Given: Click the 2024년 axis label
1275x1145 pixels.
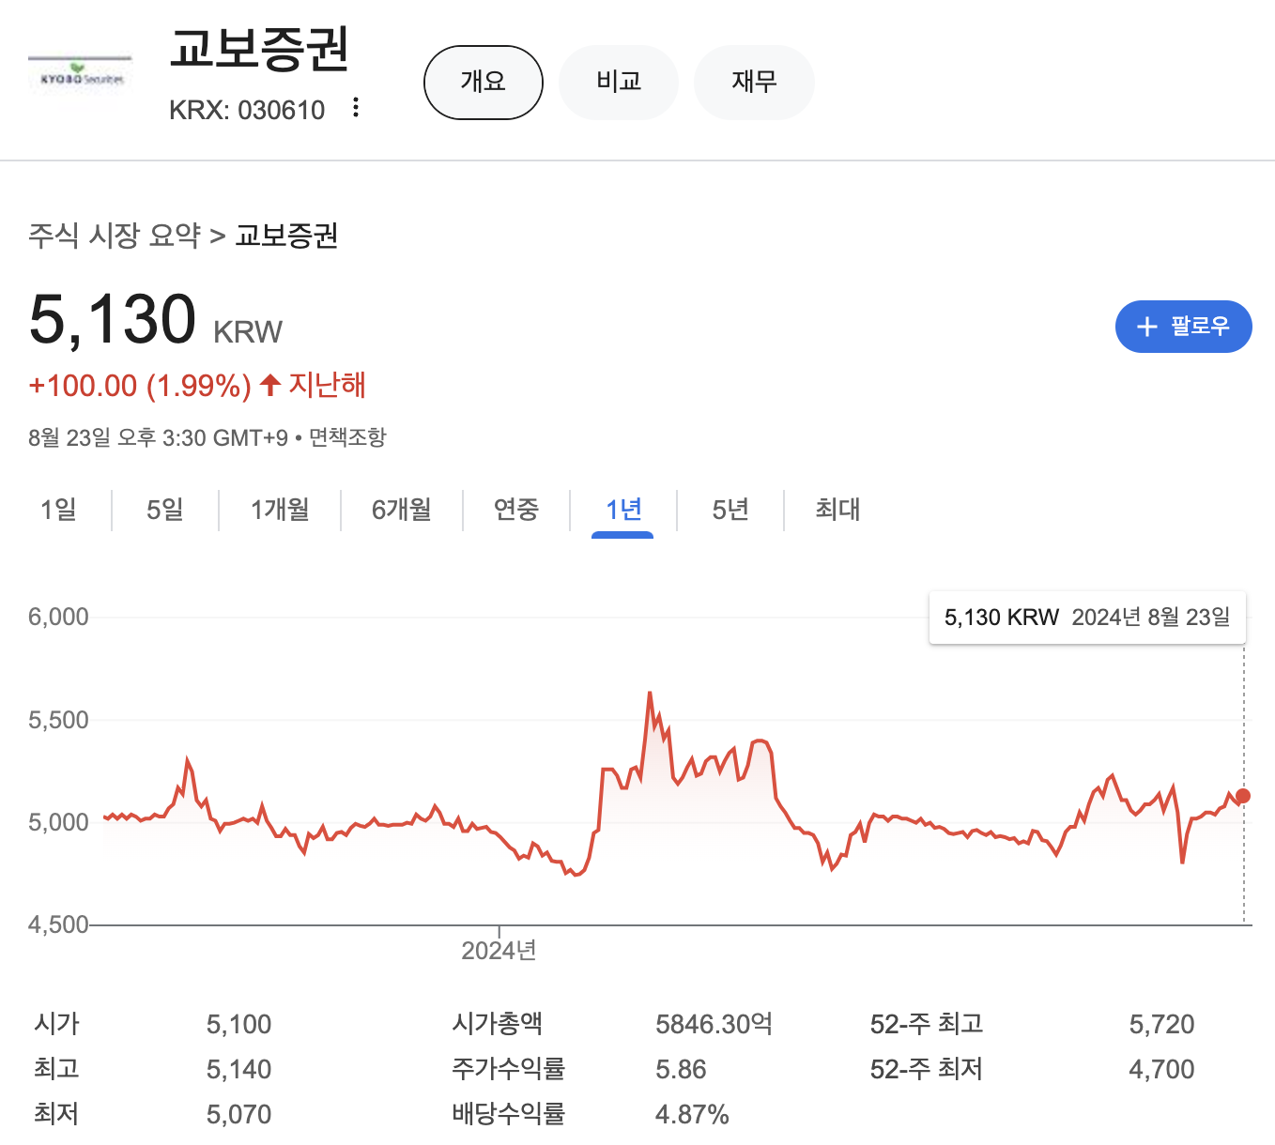Looking at the screenshot, I should pos(499,951).
